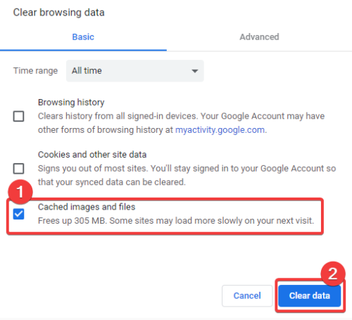Switch to the Basic tab
The image size is (352, 320).
(x=83, y=37)
